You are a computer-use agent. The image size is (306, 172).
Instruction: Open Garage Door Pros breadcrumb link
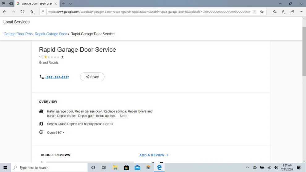pyautogui.click(x=35, y=34)
